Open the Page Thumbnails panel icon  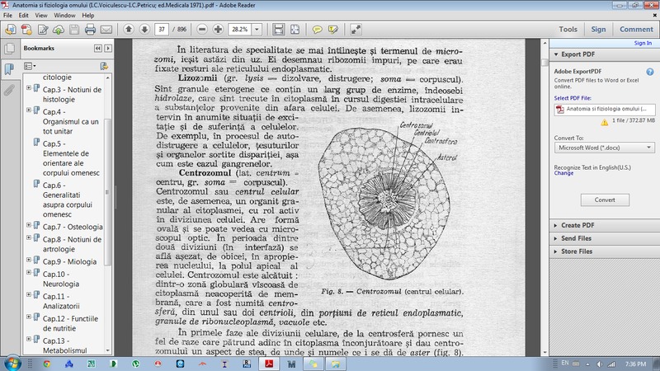click(9, 49)
